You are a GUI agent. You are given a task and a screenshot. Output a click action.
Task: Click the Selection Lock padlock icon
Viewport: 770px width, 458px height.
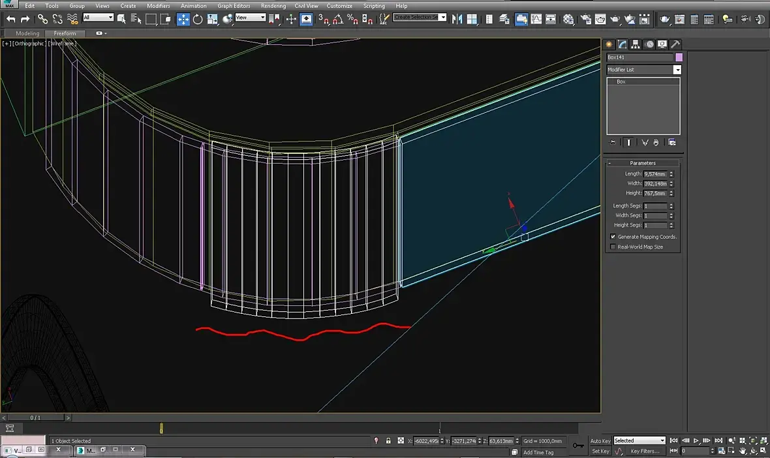coord(388,441)
